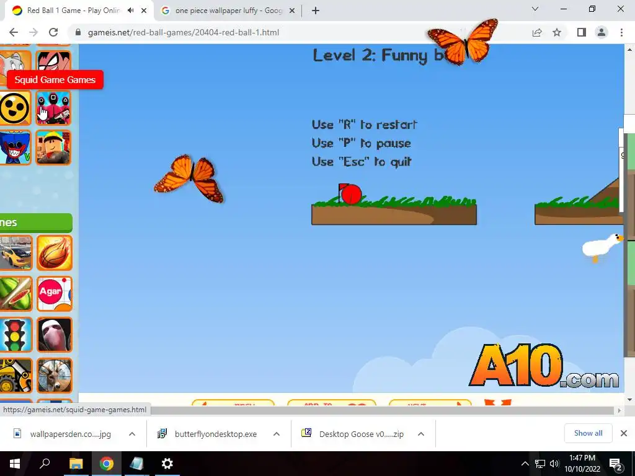
Task: Click the scroll up arrow of page scrollbar
Action: tap(629, 50)
